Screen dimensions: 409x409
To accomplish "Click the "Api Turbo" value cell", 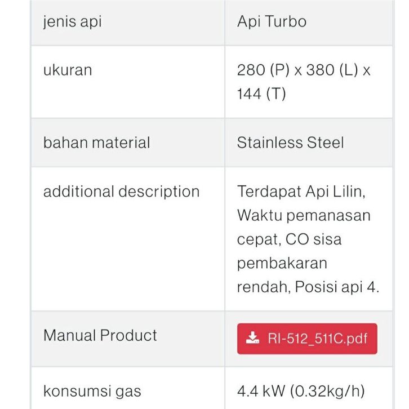I will (272, 22).
